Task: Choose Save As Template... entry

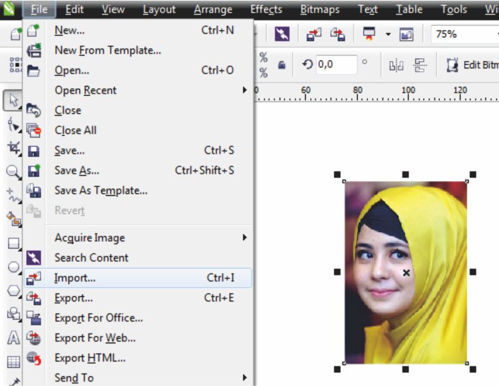Action: [x=138, y=190]
